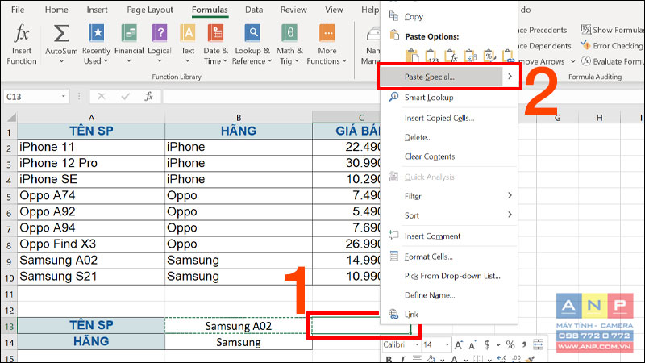Open Calibri font dropdown in mini toolbar
Image resolution: width=645 pixels, height=363 pixels.
417,345
